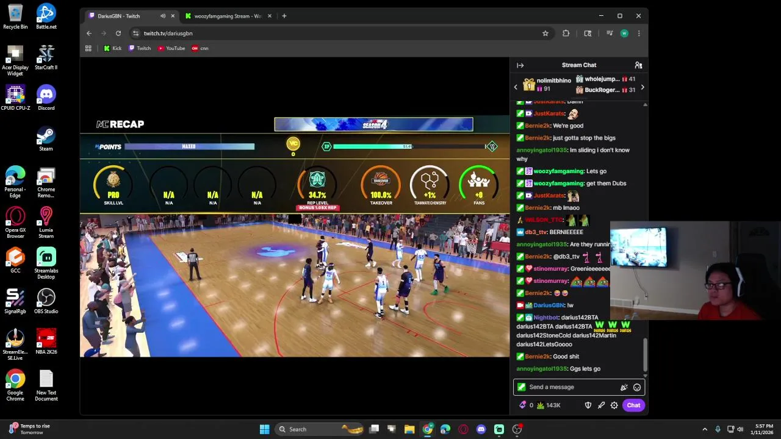Open the moderator shield tools
The width and height of the screenshot is (781, 439).
tap(588, 405)
